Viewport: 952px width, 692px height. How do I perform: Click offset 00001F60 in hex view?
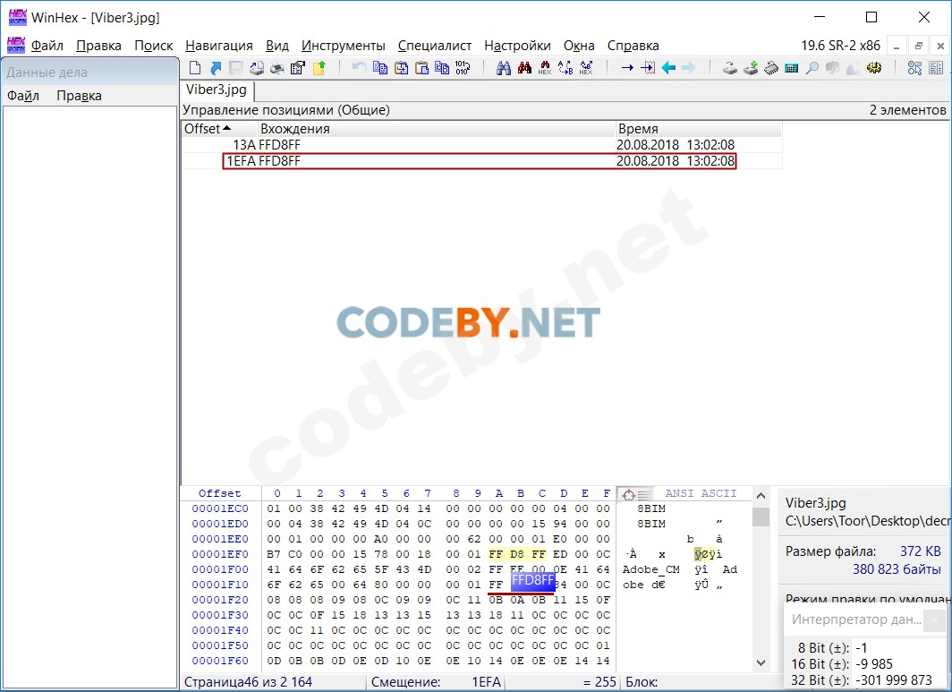[220, 661]
